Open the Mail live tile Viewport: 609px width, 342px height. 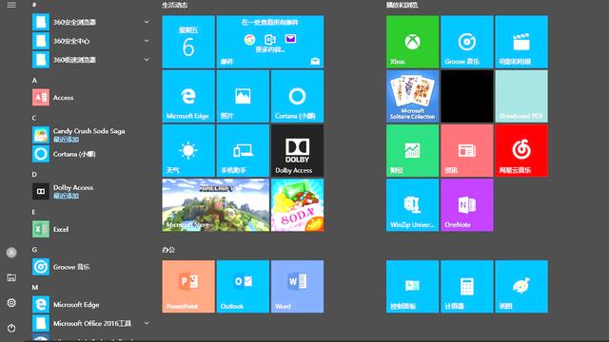pos(270,42)
